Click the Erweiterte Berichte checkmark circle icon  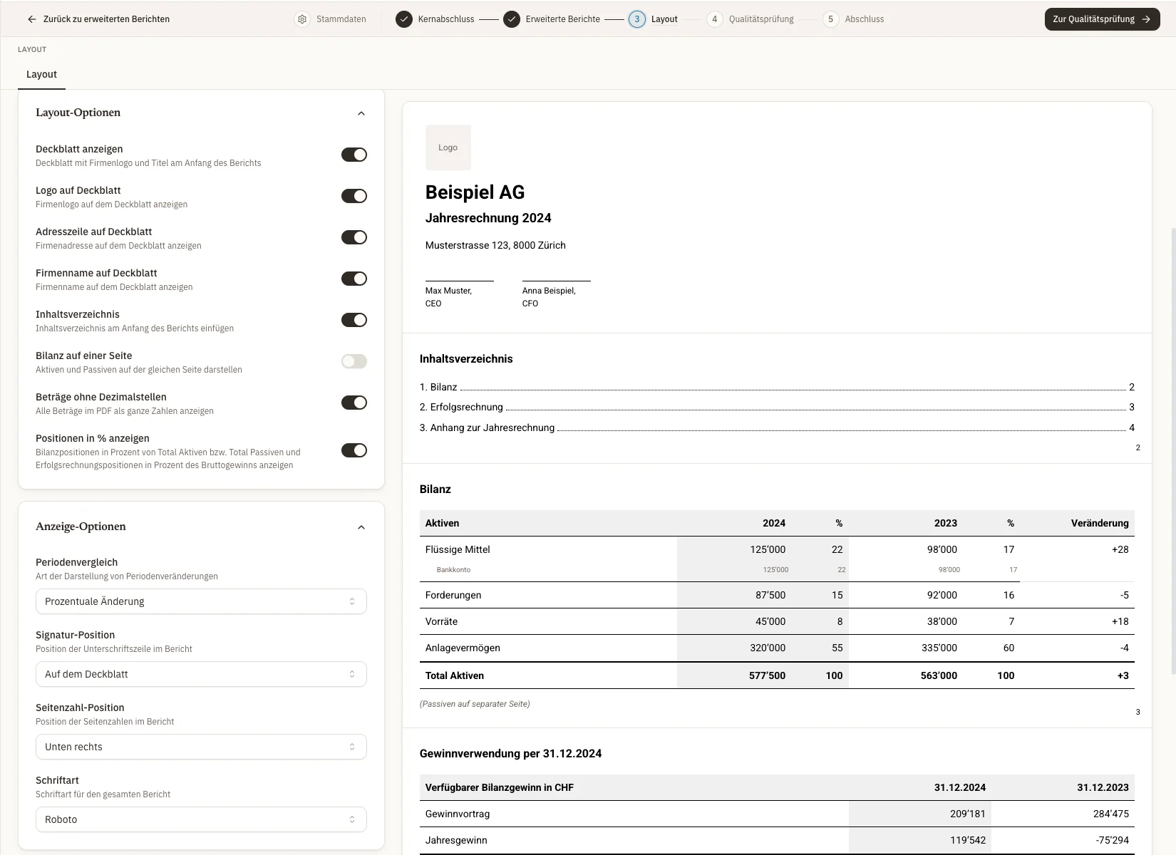click(512, 19)
